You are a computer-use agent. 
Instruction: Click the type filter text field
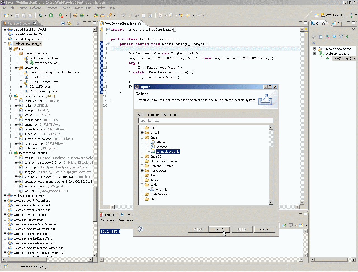(206, 121)
